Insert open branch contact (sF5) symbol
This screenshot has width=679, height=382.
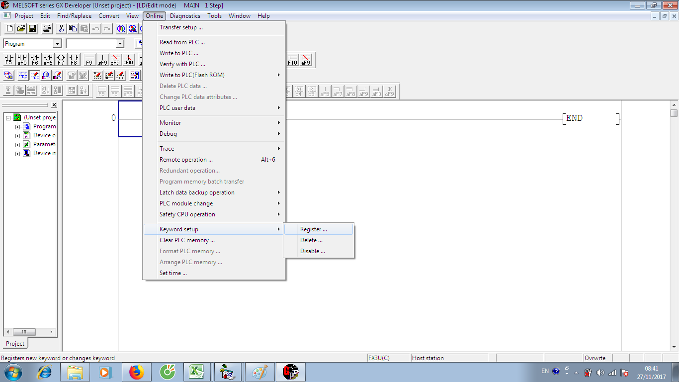tap(22, 60)
